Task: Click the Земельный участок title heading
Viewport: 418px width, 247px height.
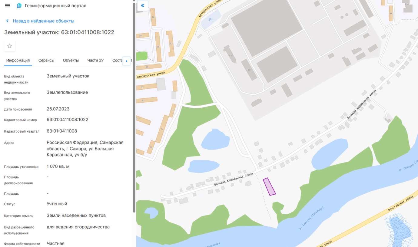Action: 59,32
